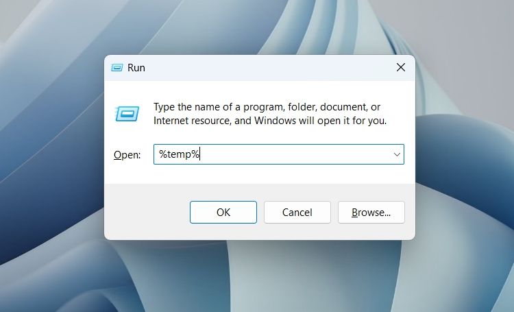Expand the Open field dropdown arrow
The image size is (514, 312).
click(397, 154)
